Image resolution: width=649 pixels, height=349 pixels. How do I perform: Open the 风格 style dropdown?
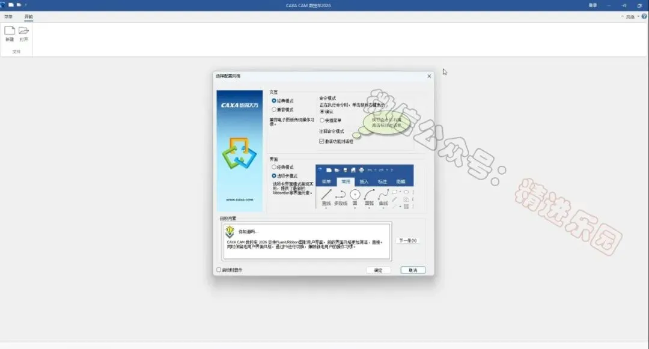click(x=633, y=17)
